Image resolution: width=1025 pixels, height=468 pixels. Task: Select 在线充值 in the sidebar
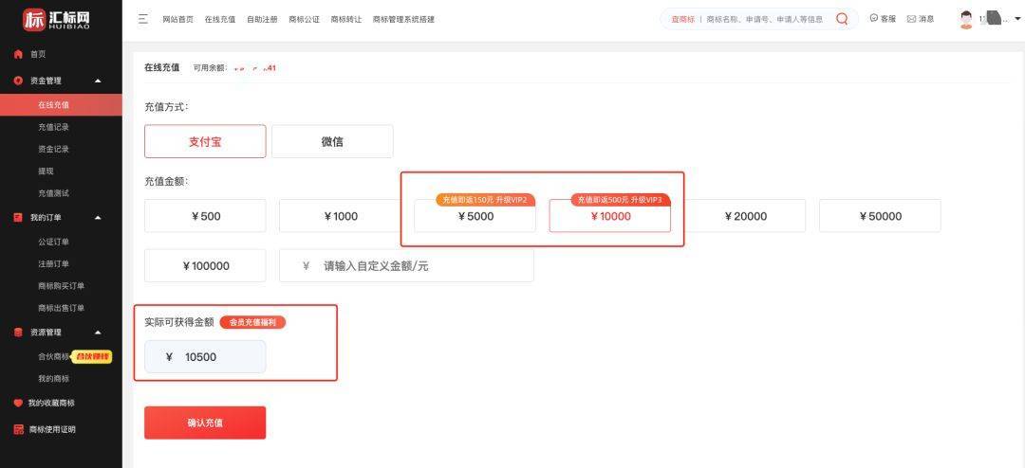point(61,105)
